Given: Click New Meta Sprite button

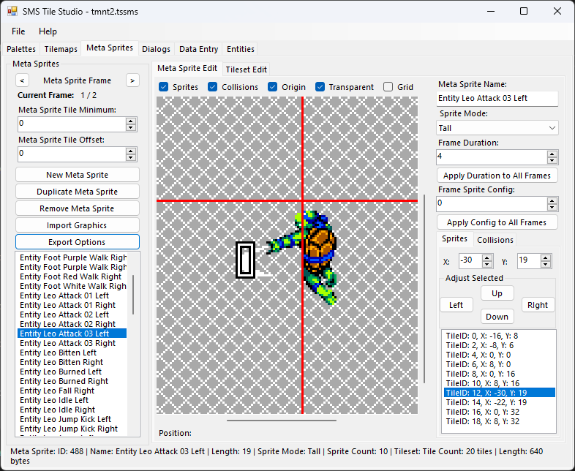Looking at the screenshot, I should 78,175.
